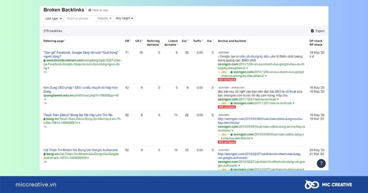
Task: Click the 301 redirect badge in brandsvietnam row
Action: [x=224, y=72]
